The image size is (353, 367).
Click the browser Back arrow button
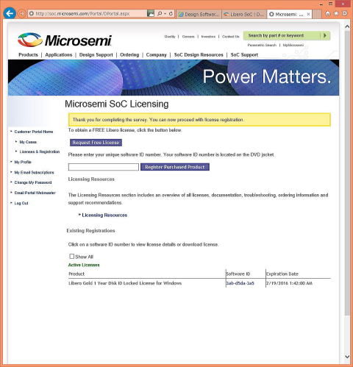[x=10, y=13]
